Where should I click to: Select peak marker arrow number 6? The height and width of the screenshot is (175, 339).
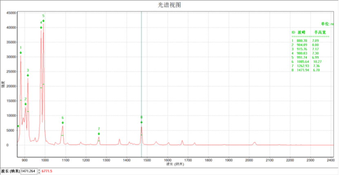tap(63, 122)
